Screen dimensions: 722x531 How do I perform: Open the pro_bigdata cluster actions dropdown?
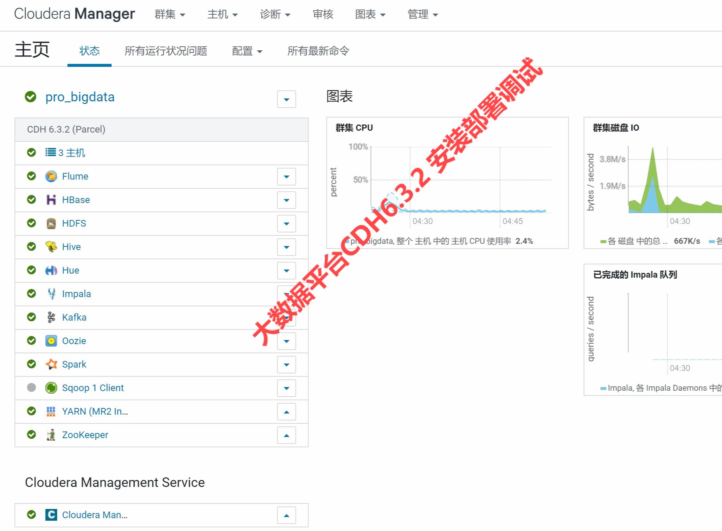(286, 99)
